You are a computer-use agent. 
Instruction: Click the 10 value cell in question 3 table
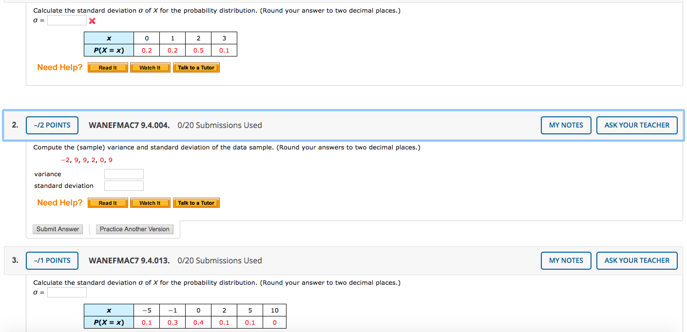click(275, 310)
